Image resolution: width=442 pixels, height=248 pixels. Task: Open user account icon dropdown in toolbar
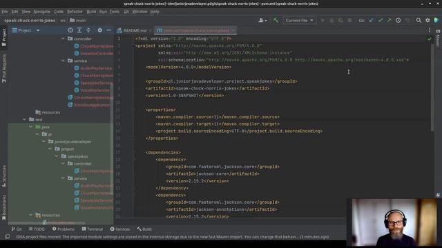pyautogui.click(x=262, y=20)
